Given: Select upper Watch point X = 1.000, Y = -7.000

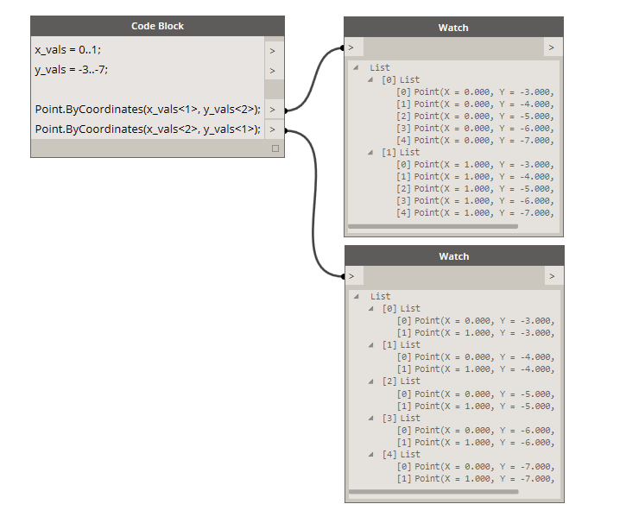Looking at the screenshot, I should pos(475,213).
